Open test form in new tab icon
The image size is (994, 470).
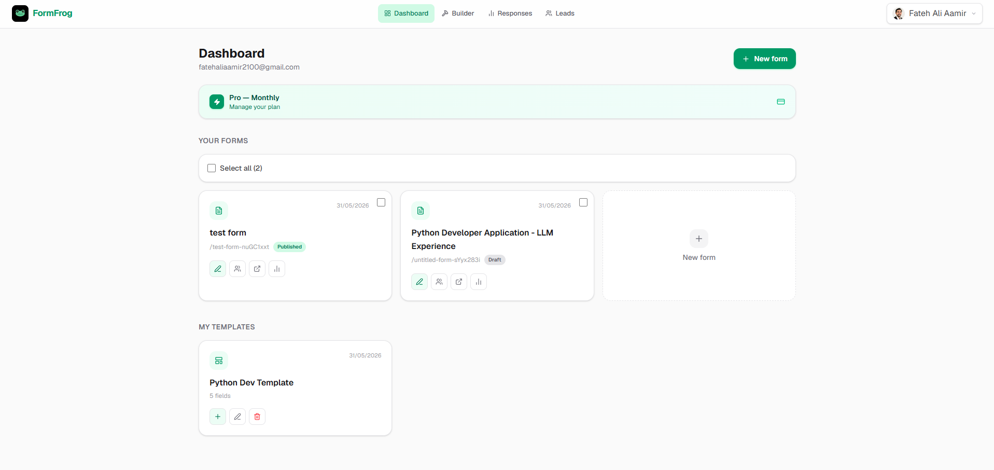pyautogui.click(x=257, y=269)
